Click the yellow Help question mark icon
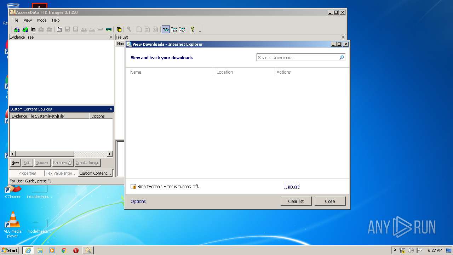Viewport: 453px width, 255px height. click(193, 29)
